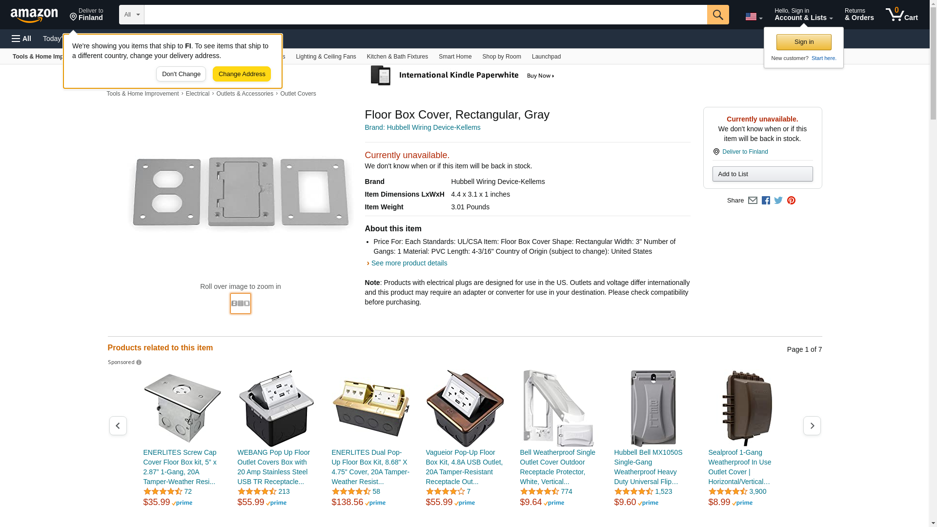
Task: Select the floor box cover thumbnail
Action: pyautogui.click(x=241, y=304)
